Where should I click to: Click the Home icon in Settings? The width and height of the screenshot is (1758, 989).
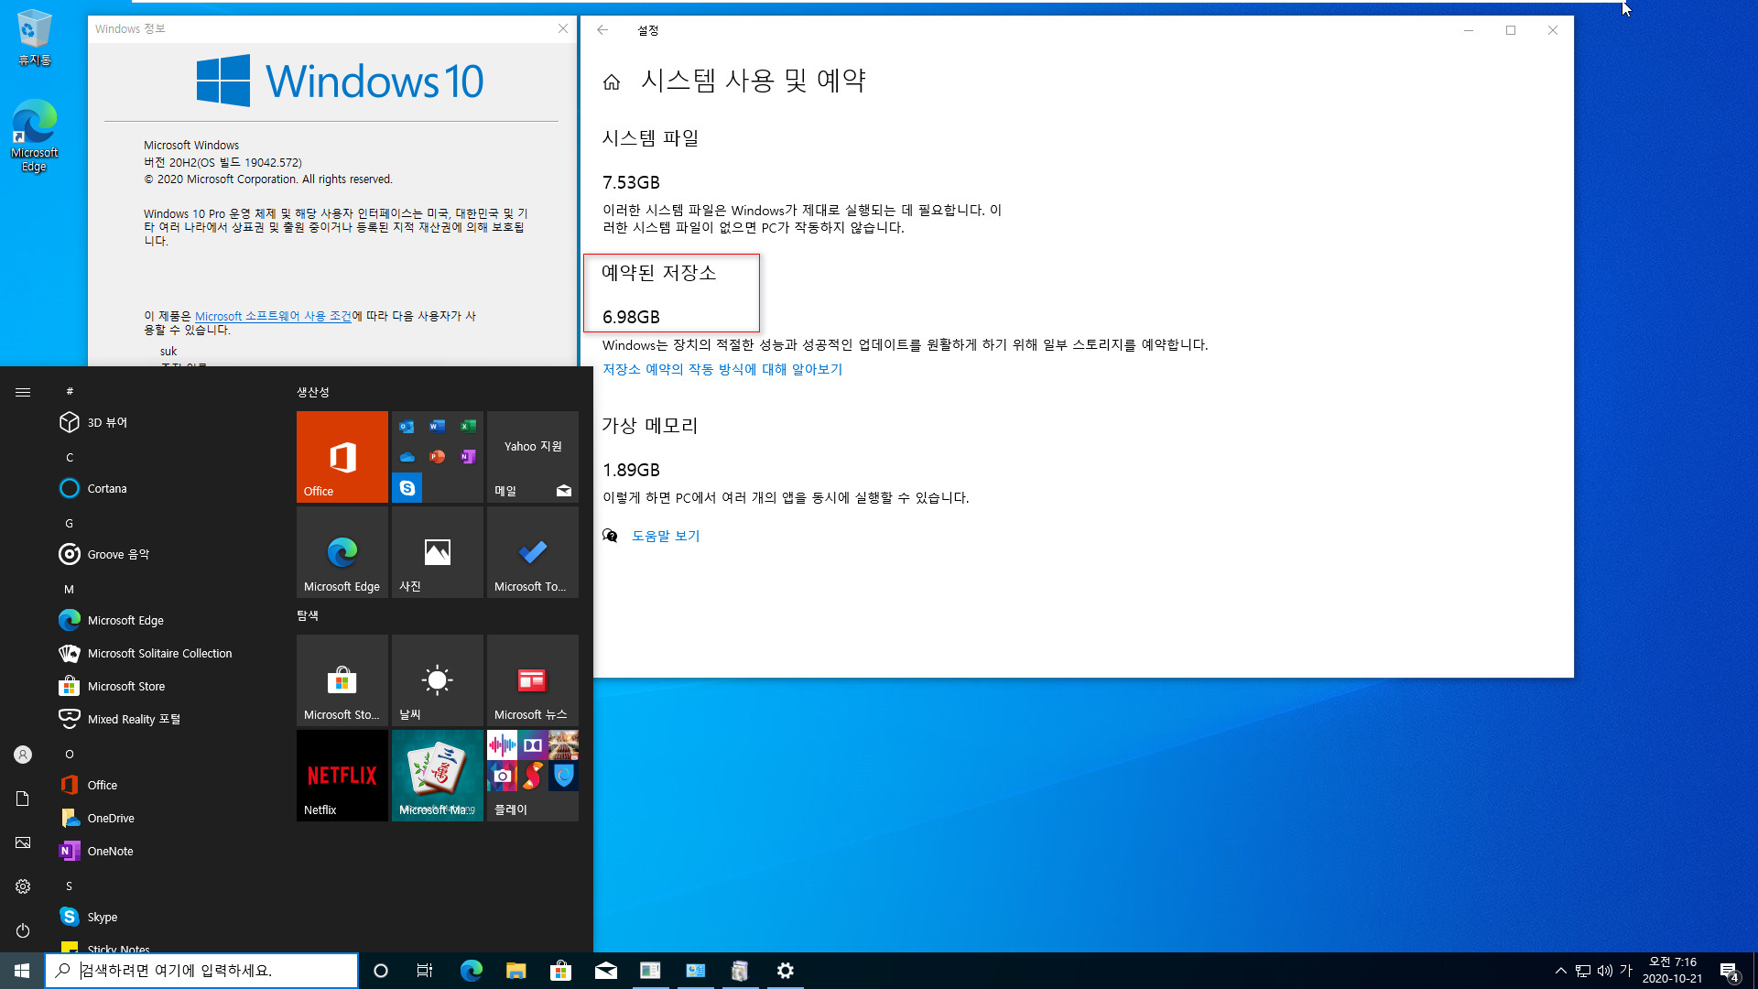click(x=612, y=82)
